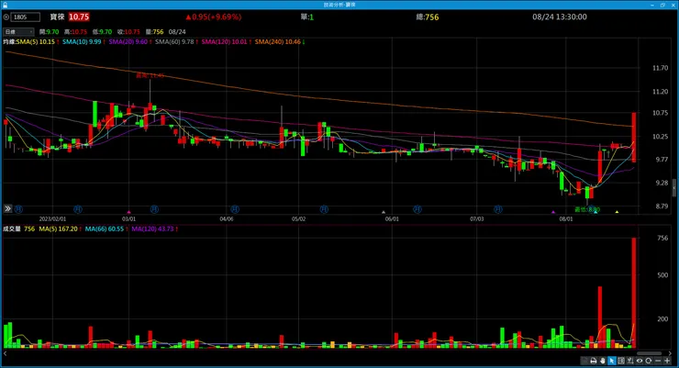Click the 成交量 volume panel label
679x368 pixels.
[x=12, y=229]
